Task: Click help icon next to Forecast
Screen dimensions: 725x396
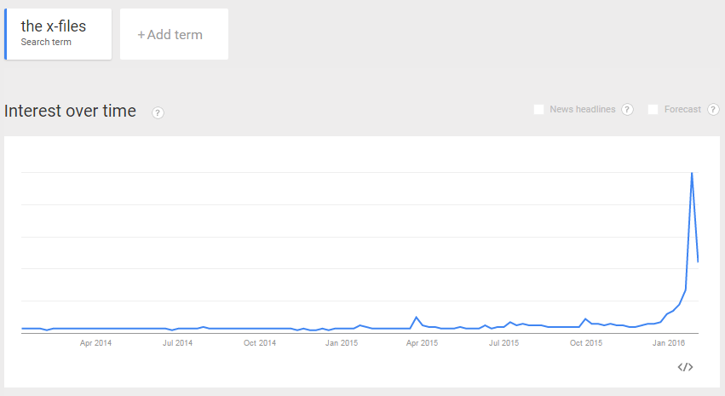Action: 713,109
